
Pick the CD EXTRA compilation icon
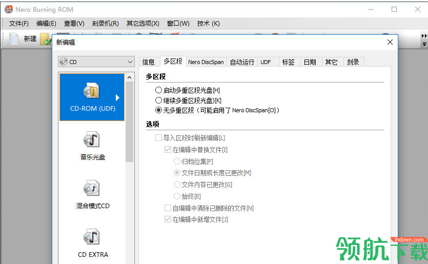[x=91, y=236]
